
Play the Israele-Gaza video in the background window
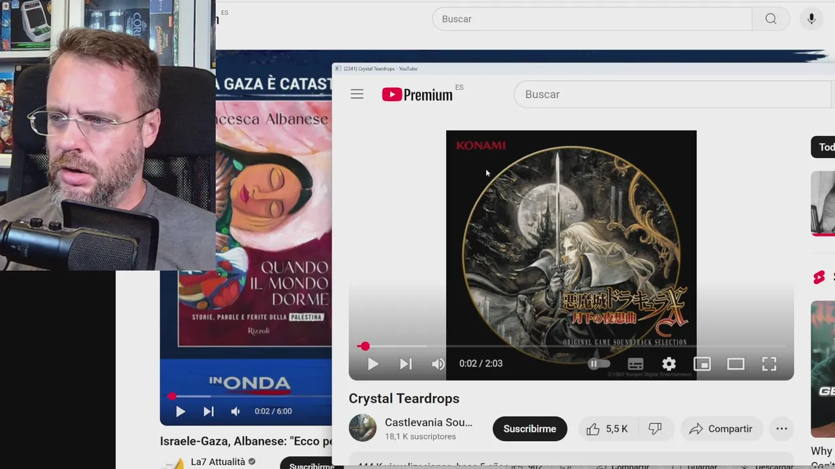point(181,412)
